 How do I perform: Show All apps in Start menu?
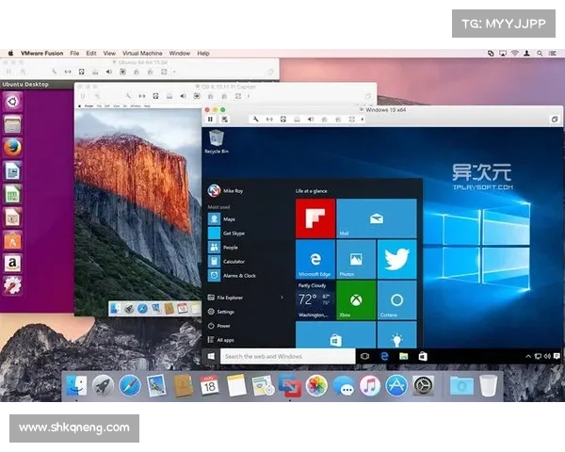pyautogui.click(x=221, y=340)
